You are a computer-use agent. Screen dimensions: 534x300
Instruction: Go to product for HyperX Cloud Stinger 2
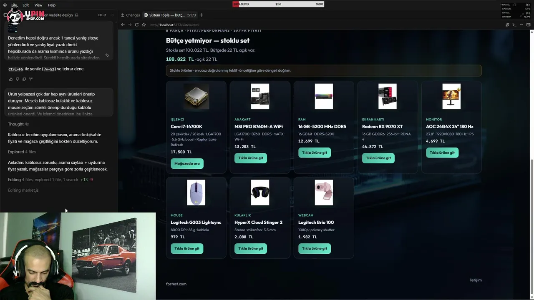[x=251, y=248]
